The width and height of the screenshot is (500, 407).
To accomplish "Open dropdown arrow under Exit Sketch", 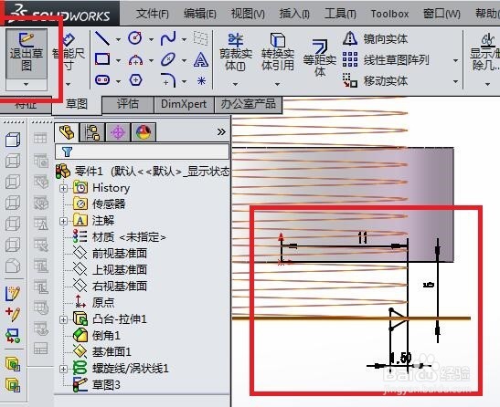I will pyautogui.click(x=27, y=84).
